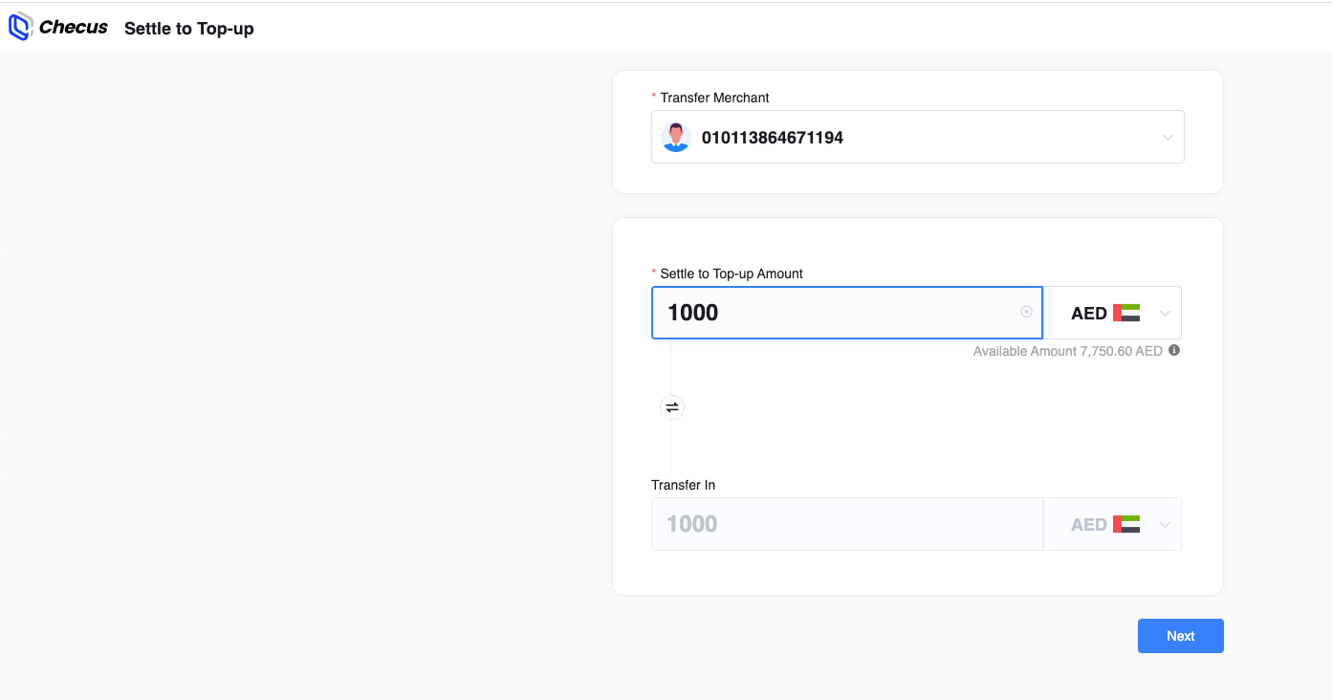Click the Transfer Merchant field label
1332x700 pixels.
[x=714, y=98]
